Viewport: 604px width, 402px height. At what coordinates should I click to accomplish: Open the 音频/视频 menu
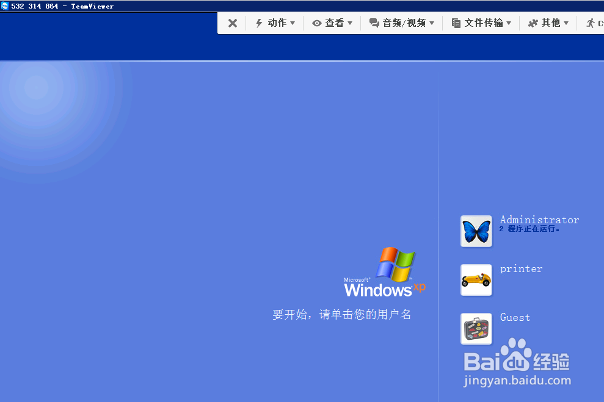(401, 23)
